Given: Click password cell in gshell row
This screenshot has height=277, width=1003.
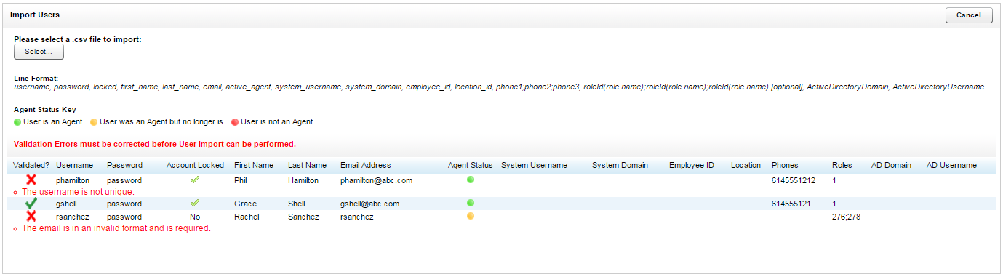Looking at the screenshot, I should click(x=124, y=204).
